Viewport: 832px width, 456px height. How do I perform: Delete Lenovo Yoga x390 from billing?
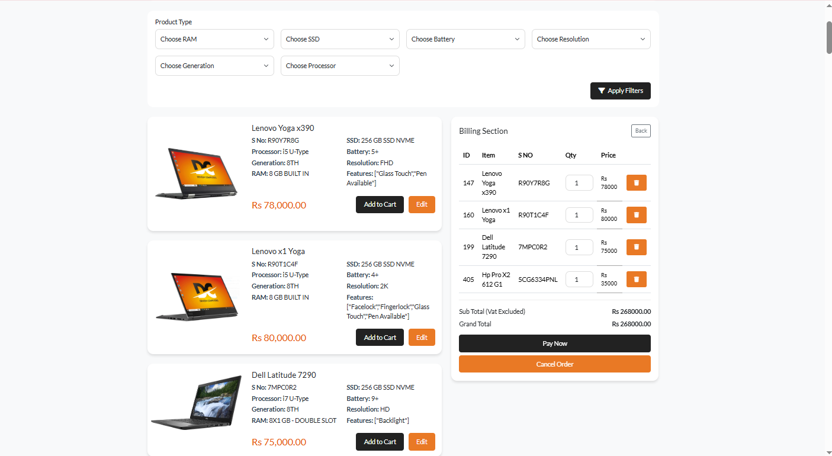point(636,182)
